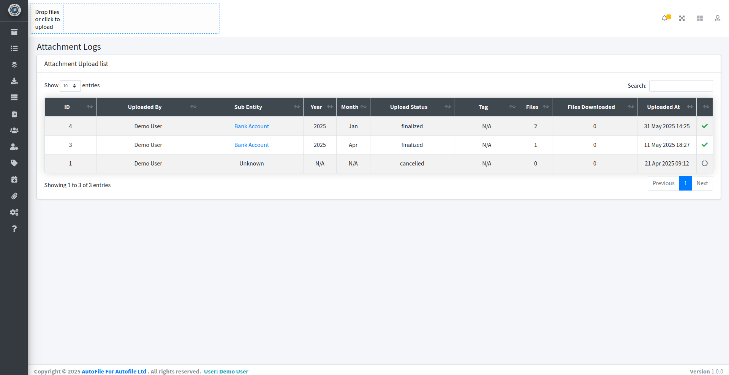Open the AutoFile For Autofile Ltd footer link
Image resolution: width=729 pixels, height=375 pixels.
pyautogui.click(x=114, y=371)
